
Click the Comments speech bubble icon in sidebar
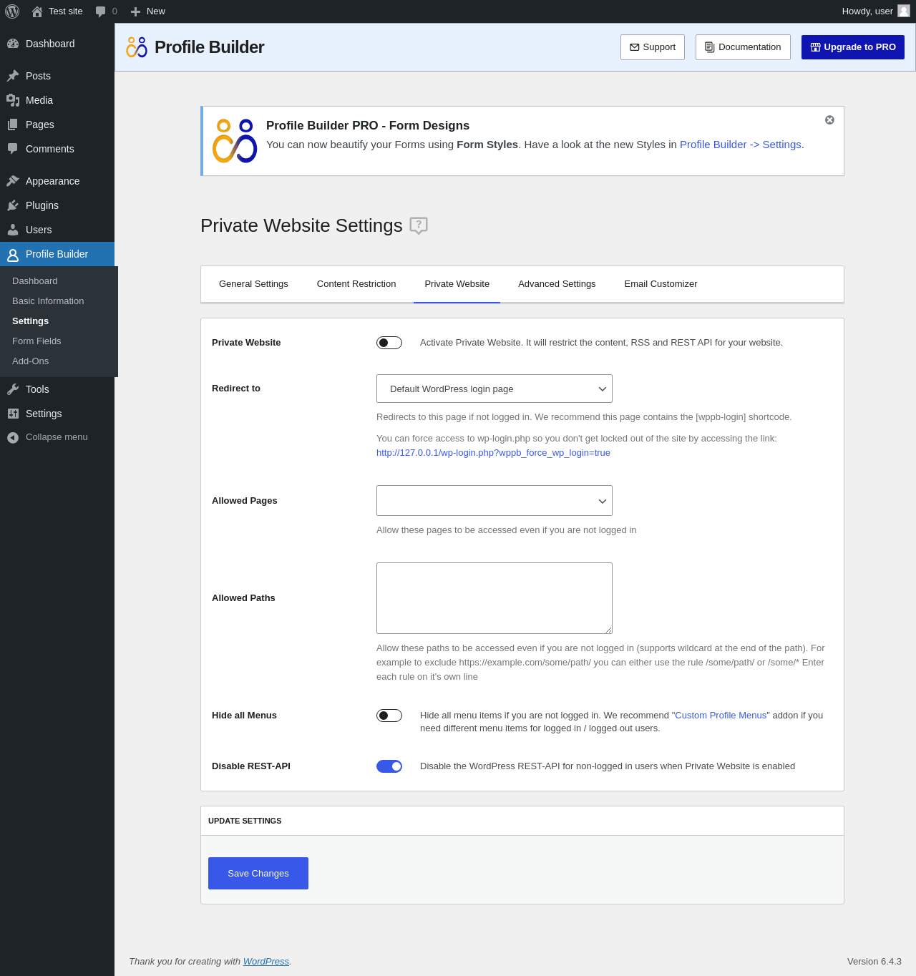13,149
